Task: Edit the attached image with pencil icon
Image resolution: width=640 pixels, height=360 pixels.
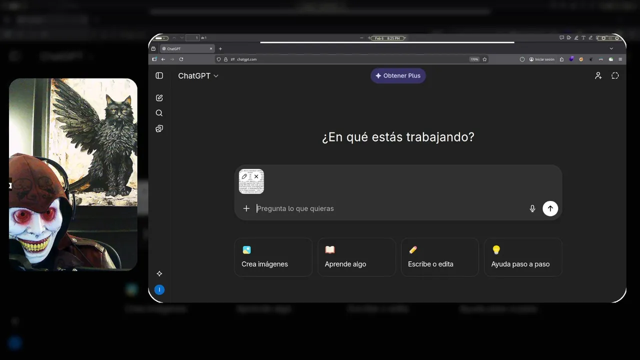Action: (244, 176)
